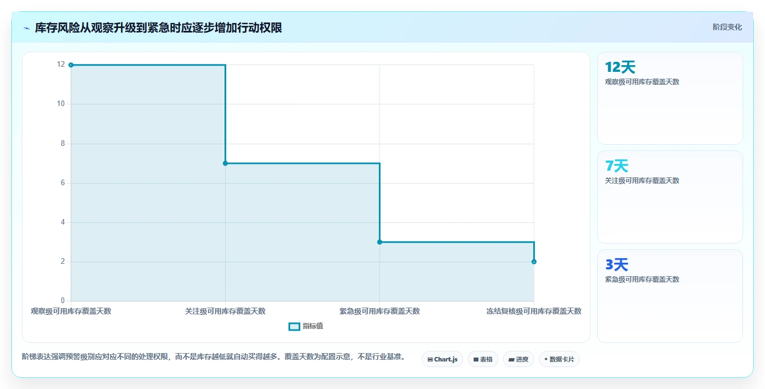Click the 关注级 data point at 7
Viewport: 765px width, 389px height.
(225, 163)
